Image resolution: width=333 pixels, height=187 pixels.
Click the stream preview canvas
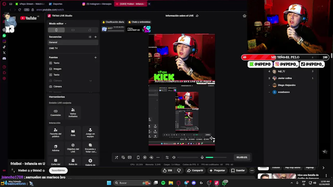[x=182, y=92]
